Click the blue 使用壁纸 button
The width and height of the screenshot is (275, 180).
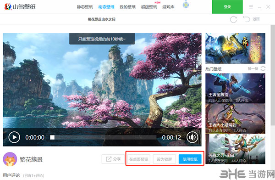pos(190,159)
